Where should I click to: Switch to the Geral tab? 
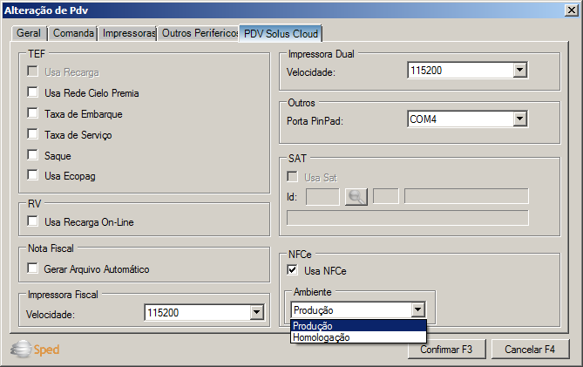(29, 34)
